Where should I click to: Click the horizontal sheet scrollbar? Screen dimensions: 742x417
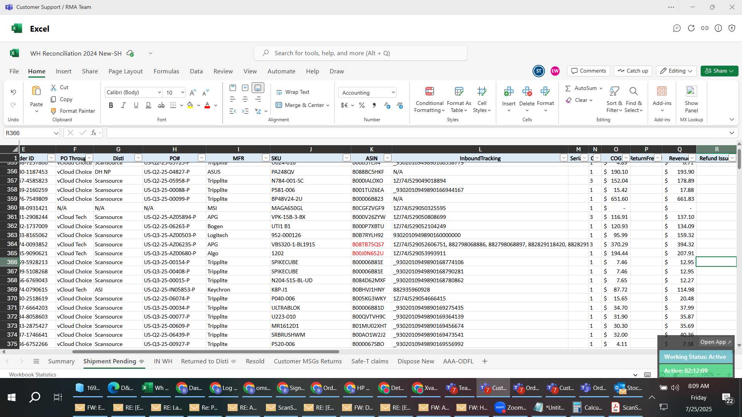[206, 352]
